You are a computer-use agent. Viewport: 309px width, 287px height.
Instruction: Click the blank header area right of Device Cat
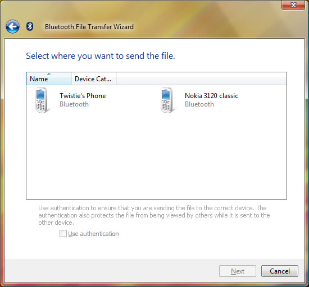201,79
